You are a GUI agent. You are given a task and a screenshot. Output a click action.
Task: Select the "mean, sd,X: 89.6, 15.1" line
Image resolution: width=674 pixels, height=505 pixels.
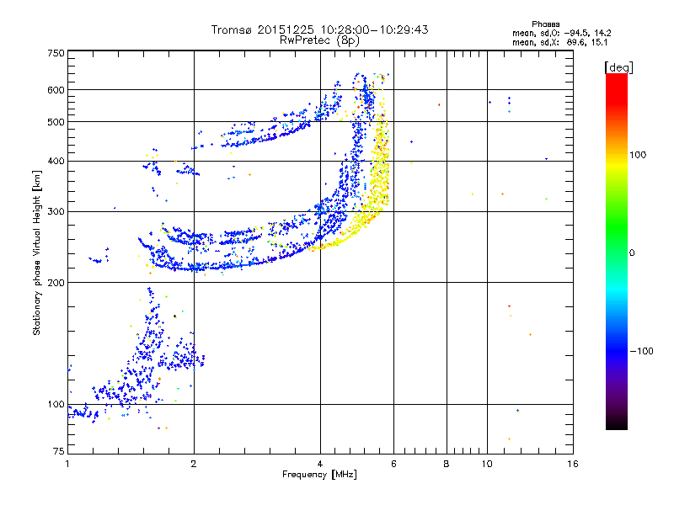tap(559, 42)
